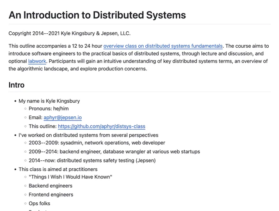Click the 'Email:' label text
This screenshot has width=279, height=211.
(36, 118)
